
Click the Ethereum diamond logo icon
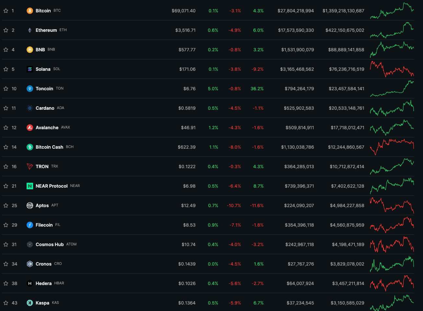pyautogui.click(x=30, y=30)
